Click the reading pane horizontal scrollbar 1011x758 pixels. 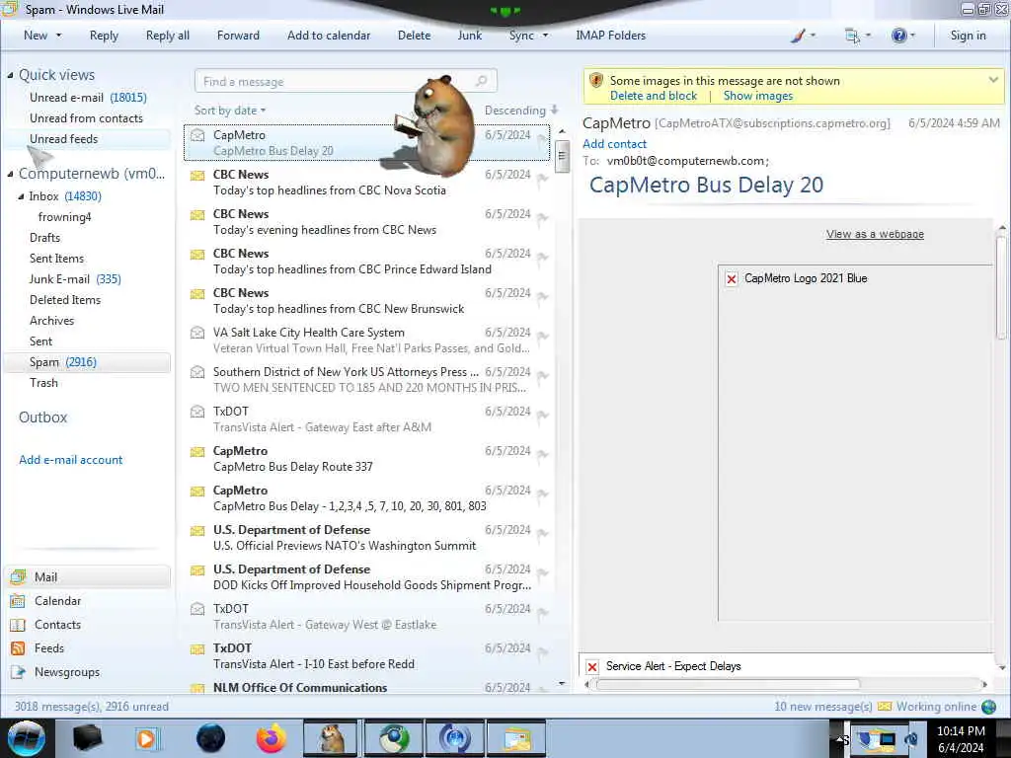pos(728,685)
